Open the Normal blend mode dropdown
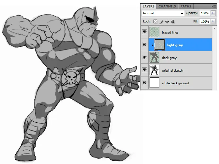 click(x=163, y=13)
